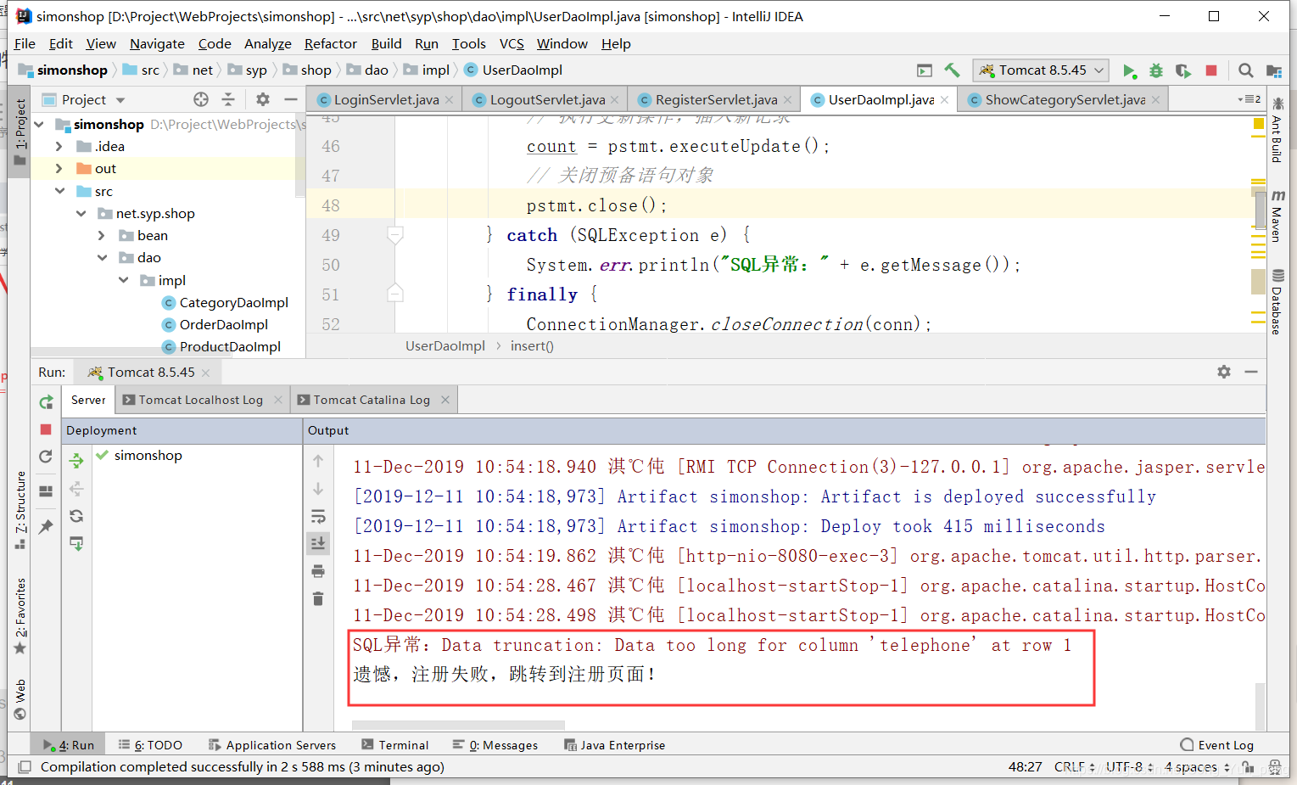Toggle soft-wrap in Output console
The height and width of the screenshot is (785, 1297).
coord(318,516)
